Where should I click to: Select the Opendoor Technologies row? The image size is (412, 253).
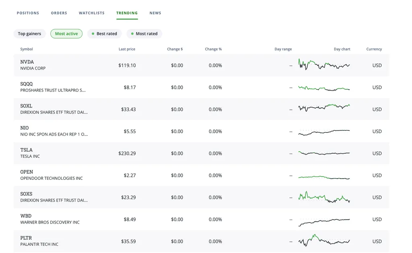click(x=202, y=175)
